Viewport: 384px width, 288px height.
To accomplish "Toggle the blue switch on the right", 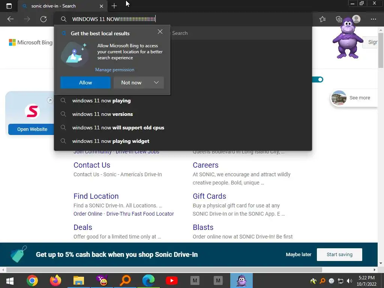I will click(318, 79).
